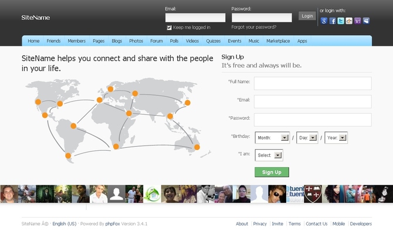Log in with the OpenID icon
This screenshot has width=393, height=230.
349,21
